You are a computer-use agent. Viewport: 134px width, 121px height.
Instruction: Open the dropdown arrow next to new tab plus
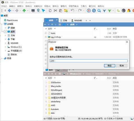(x=90, y=21)
